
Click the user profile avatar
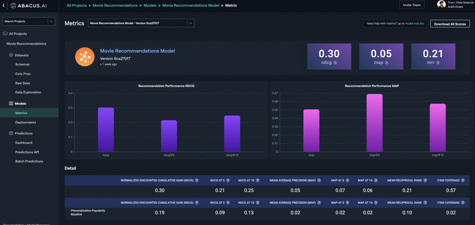click(x=441, y=5)
